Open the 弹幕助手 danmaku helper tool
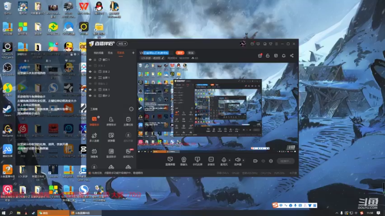 tap(94, 121)
